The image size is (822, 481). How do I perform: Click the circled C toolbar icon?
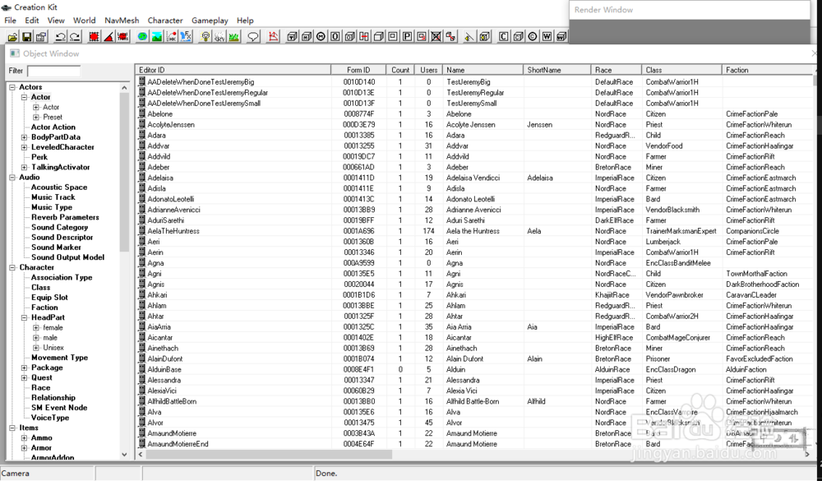pyautogui.click(x=533, y=36)
